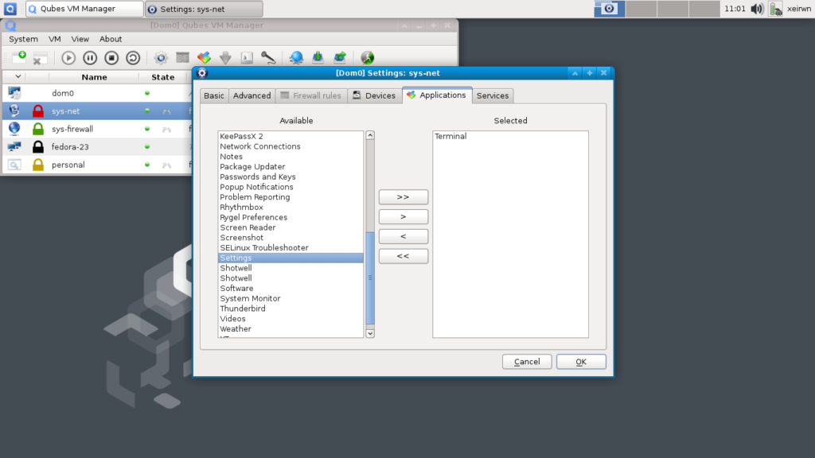Toggle the microphone attach icon

coord(268,57)
